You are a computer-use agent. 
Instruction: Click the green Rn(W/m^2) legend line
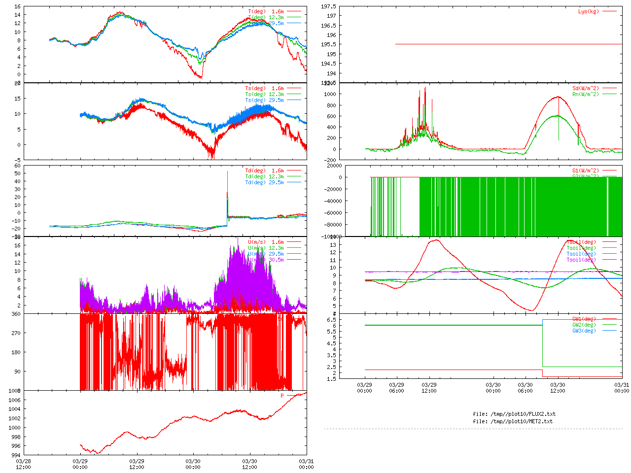610,94
